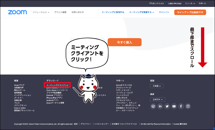Screen dimensions: 215x130
Task: Click ミーティングに参加する in header
Action: pos(113,12)
